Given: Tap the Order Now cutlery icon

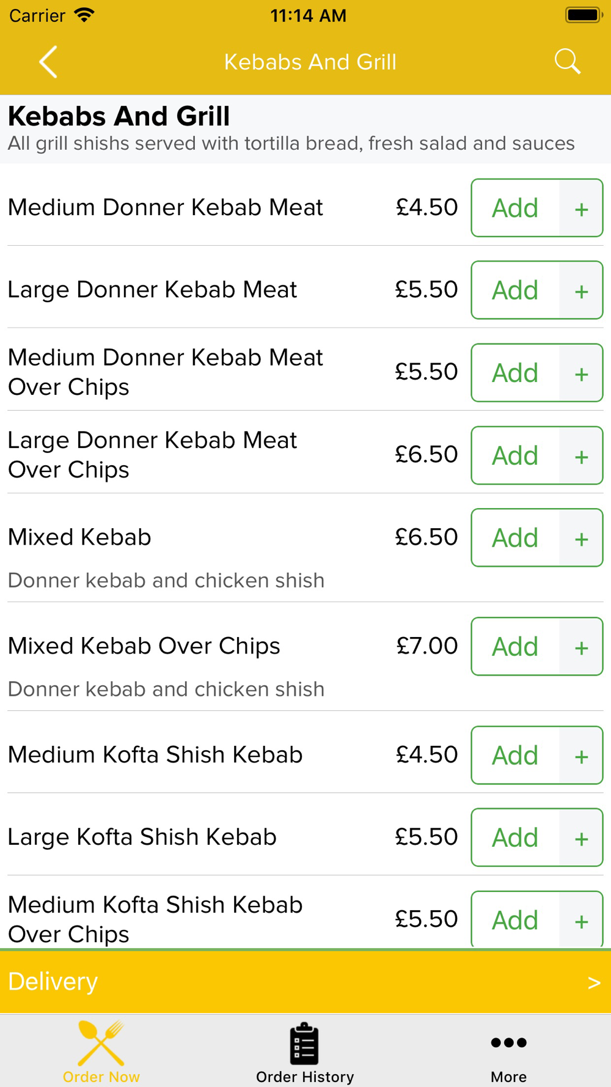Looking at the screenshot, I should click(x=101, y=1043).
